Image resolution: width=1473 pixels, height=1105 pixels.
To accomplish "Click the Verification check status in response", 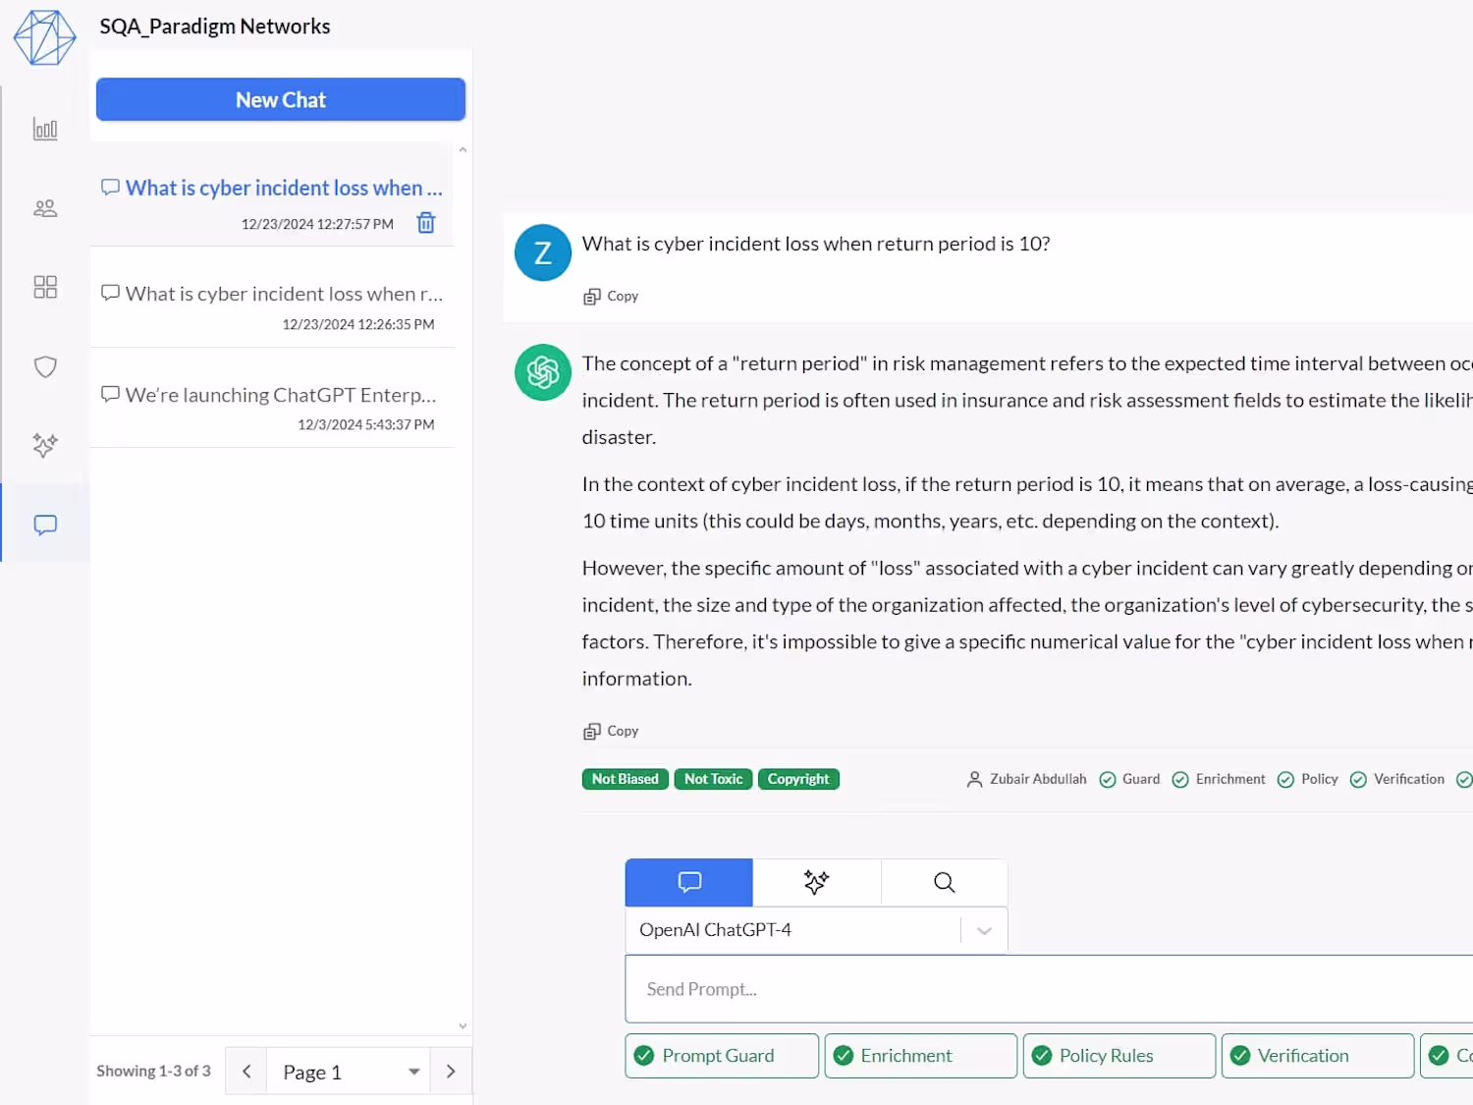I will pos(1397,779).
